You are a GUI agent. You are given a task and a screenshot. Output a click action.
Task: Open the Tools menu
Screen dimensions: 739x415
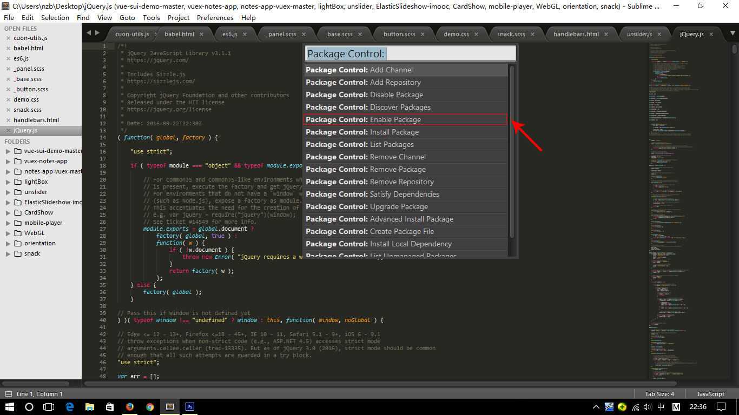pos(151,17)
